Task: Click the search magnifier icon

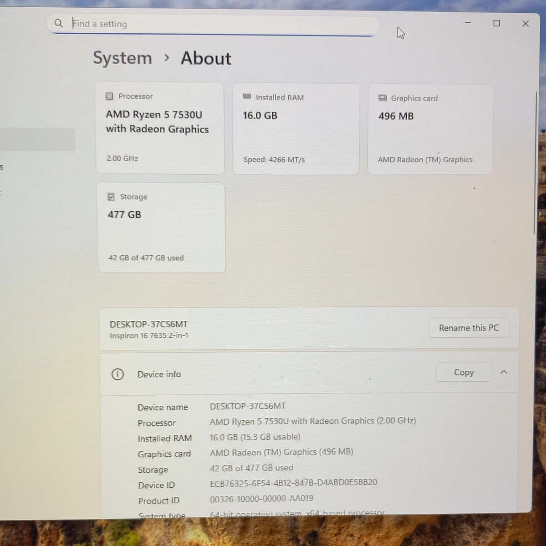Action: pos(59,23)
